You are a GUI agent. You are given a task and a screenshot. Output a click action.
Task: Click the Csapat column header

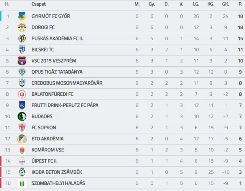[x=38, y=4]
